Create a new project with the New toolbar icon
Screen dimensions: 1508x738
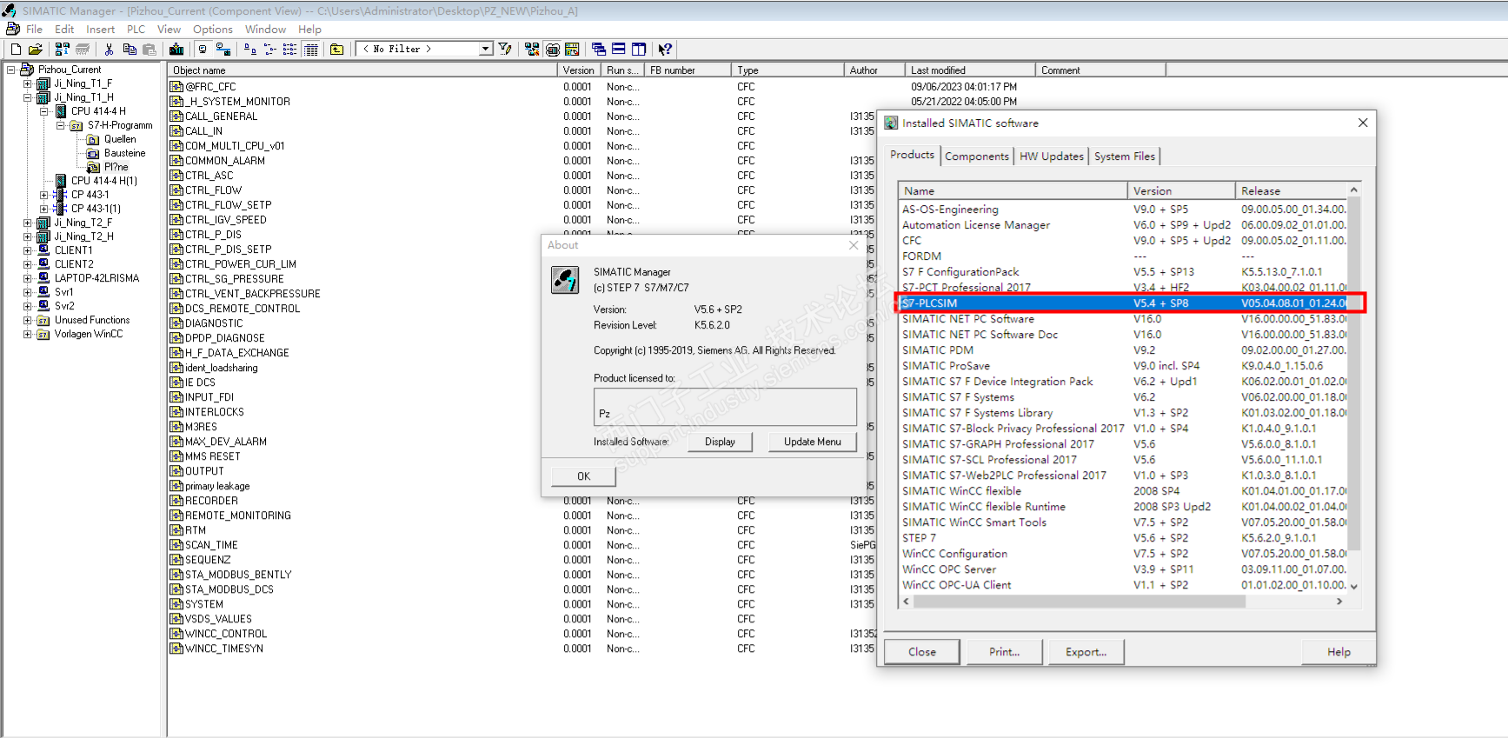click(x=16, y=50)
